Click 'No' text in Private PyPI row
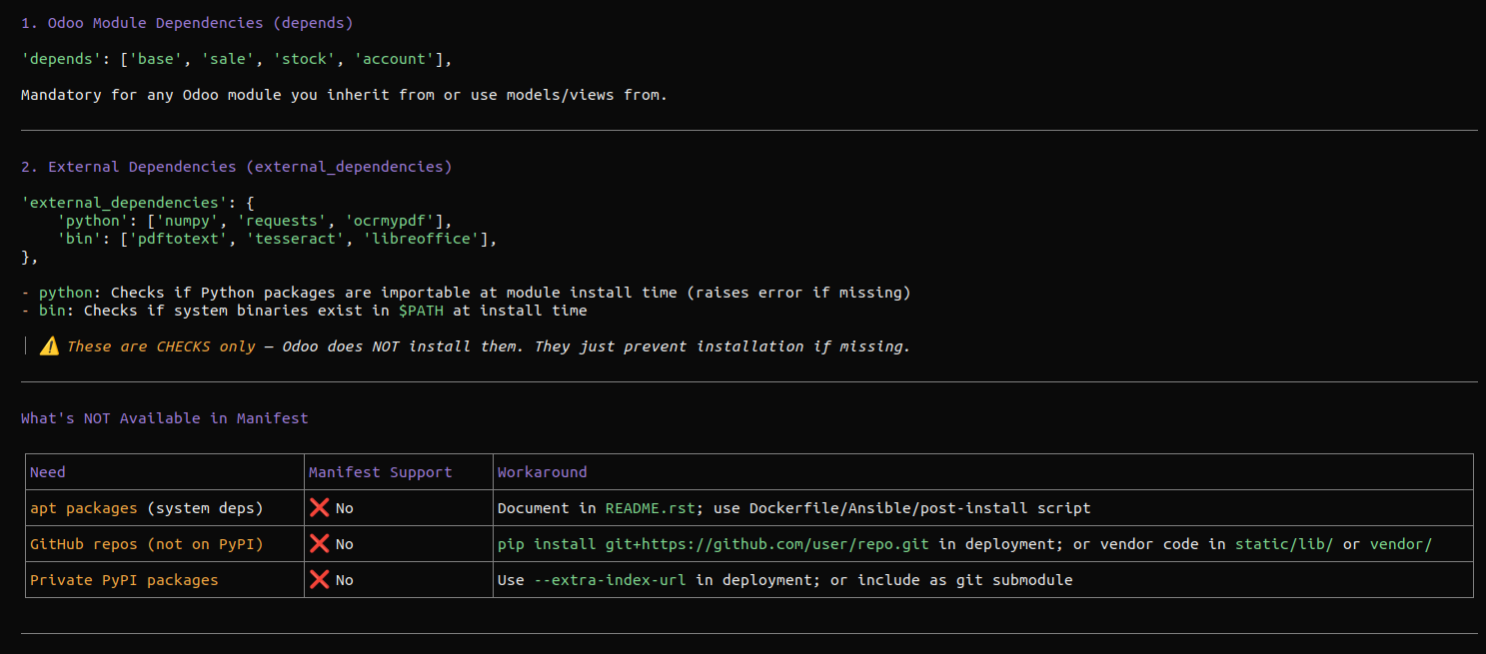1486x654 pixels. (345, 580)
